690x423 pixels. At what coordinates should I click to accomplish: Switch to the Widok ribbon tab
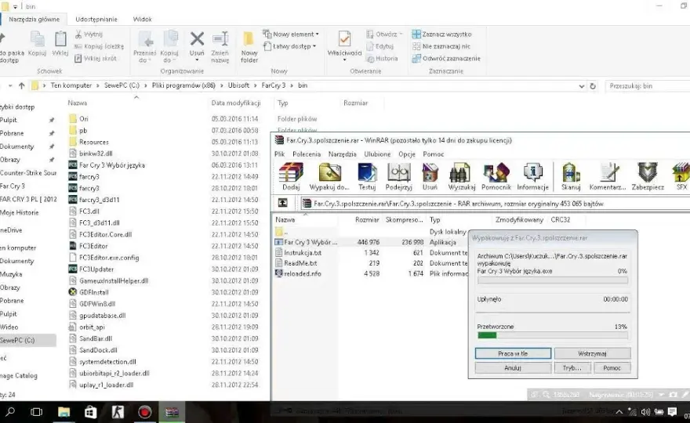[x=142, y=20]
